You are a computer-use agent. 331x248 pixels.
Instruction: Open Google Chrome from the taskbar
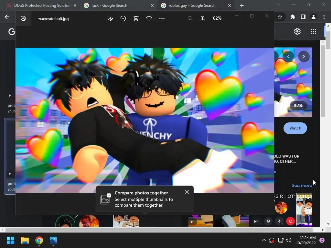click(x=39, y=240)
